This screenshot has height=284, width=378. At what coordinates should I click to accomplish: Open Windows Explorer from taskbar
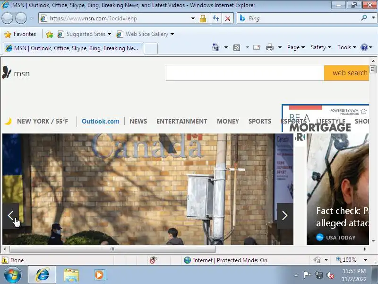coord(71,275)
